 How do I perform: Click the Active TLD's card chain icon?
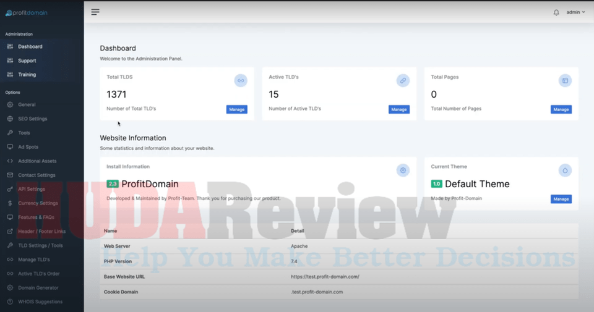403,80
